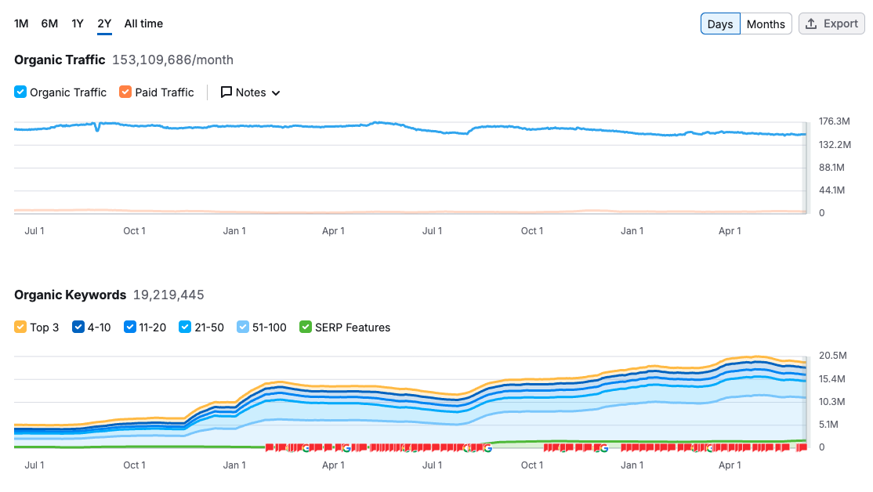The height and width of the screenshot is (492, 873).
Task: Uncheck the Organic Traffic checkbox
Action: [x=20, y=92]
